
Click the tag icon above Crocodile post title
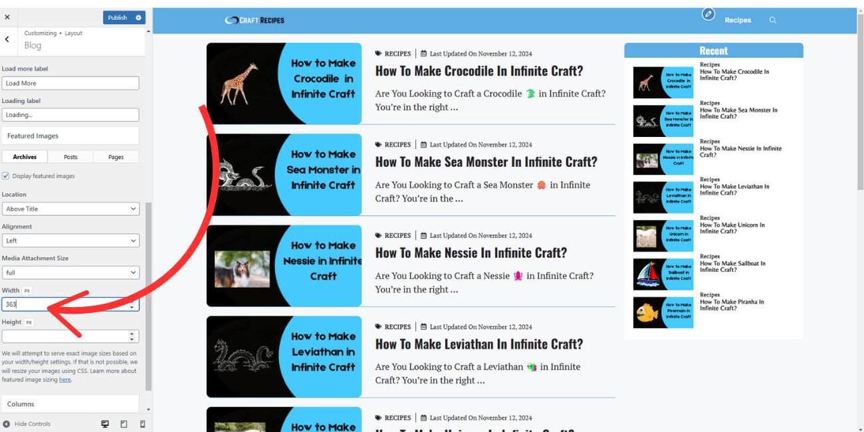coord(378,53)
